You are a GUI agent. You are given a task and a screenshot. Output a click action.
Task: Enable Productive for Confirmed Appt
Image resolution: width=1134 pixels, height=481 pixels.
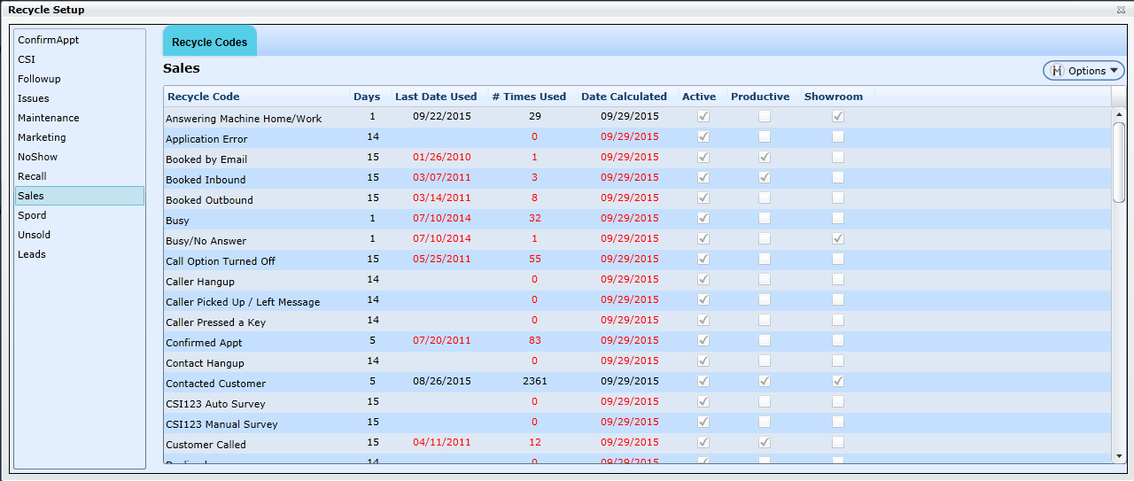pos(764,341)
